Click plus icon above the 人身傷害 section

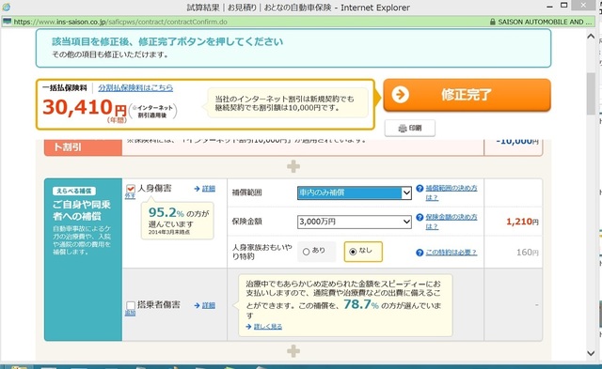pyautogui.click(x=293, y=167)
